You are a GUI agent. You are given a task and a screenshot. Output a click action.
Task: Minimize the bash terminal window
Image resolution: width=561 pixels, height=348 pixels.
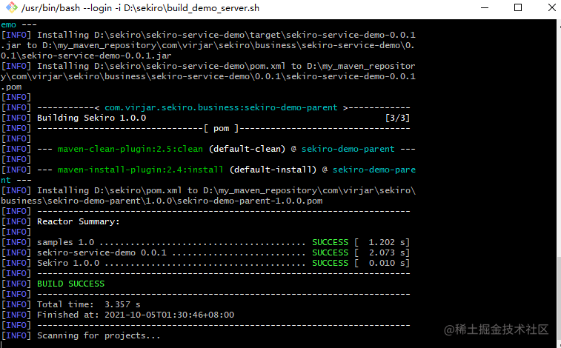(485, 8)
